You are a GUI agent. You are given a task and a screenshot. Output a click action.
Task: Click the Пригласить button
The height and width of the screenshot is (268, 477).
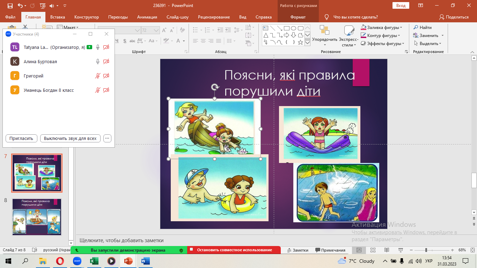[21, 138]
